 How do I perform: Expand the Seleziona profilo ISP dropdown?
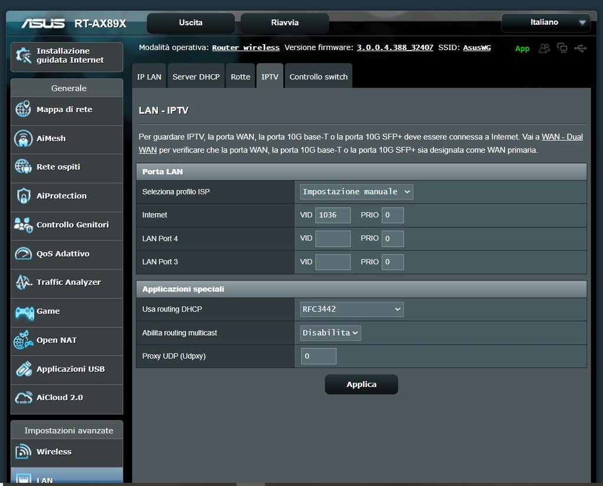(356, 192)
